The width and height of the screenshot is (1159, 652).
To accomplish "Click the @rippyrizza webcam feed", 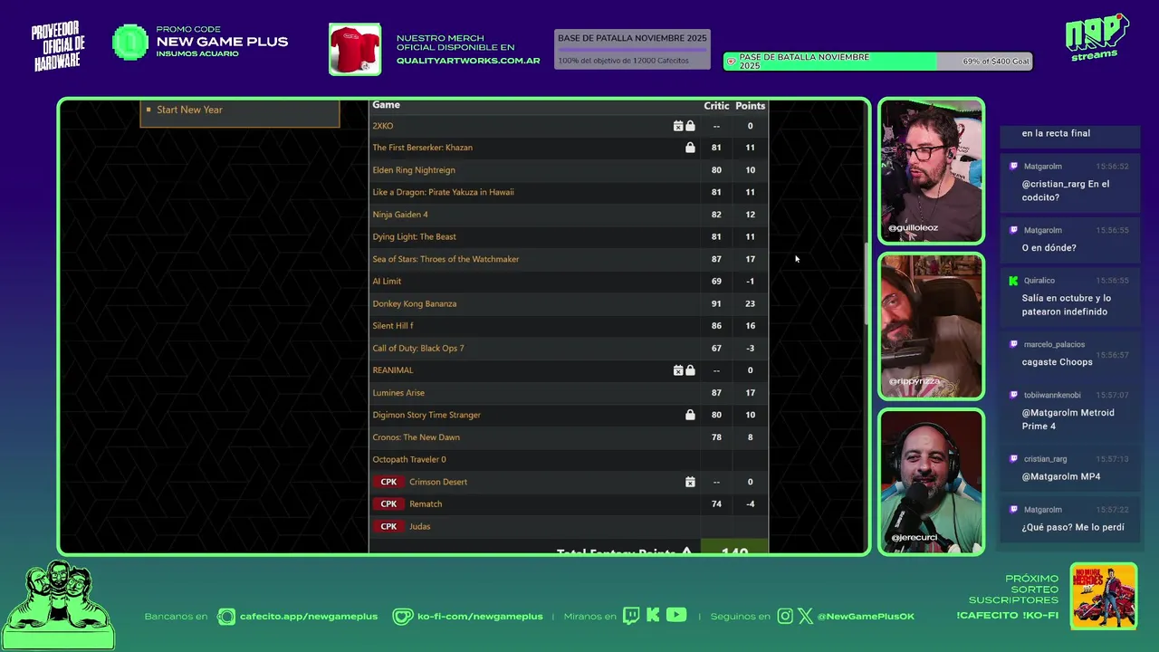I will (x=931, y=326).
